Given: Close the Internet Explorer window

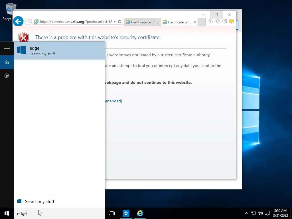Looking at the screenshot, I should [230, 15].
